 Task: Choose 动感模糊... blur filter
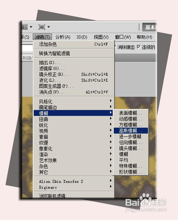[x=131, y=119]
